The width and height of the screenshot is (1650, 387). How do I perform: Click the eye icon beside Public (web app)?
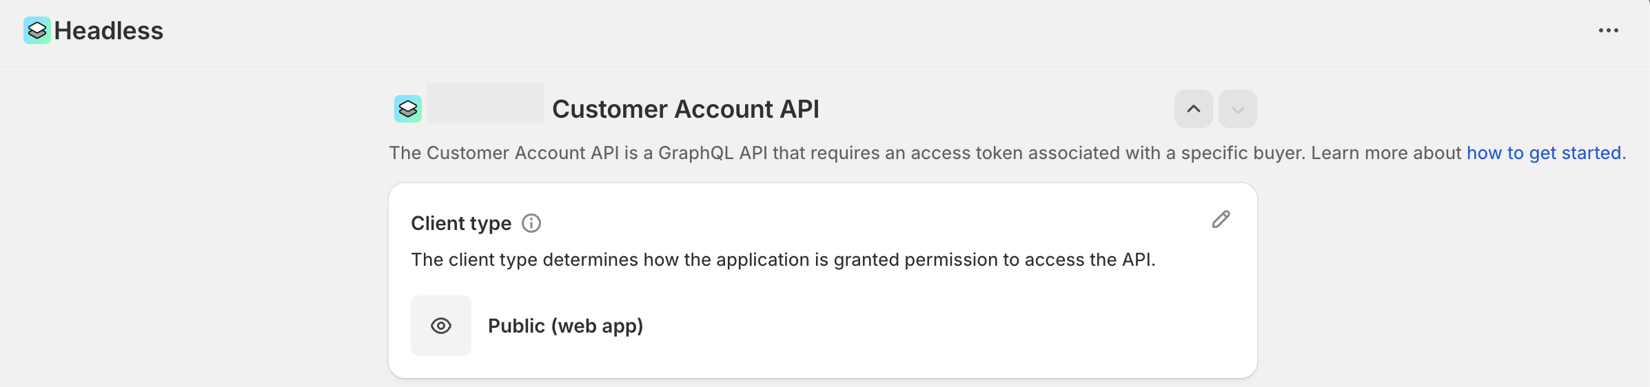(441, 326)
